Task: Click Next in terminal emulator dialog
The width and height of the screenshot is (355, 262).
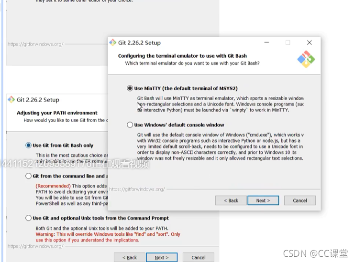Action: click(x=263, y=200)
